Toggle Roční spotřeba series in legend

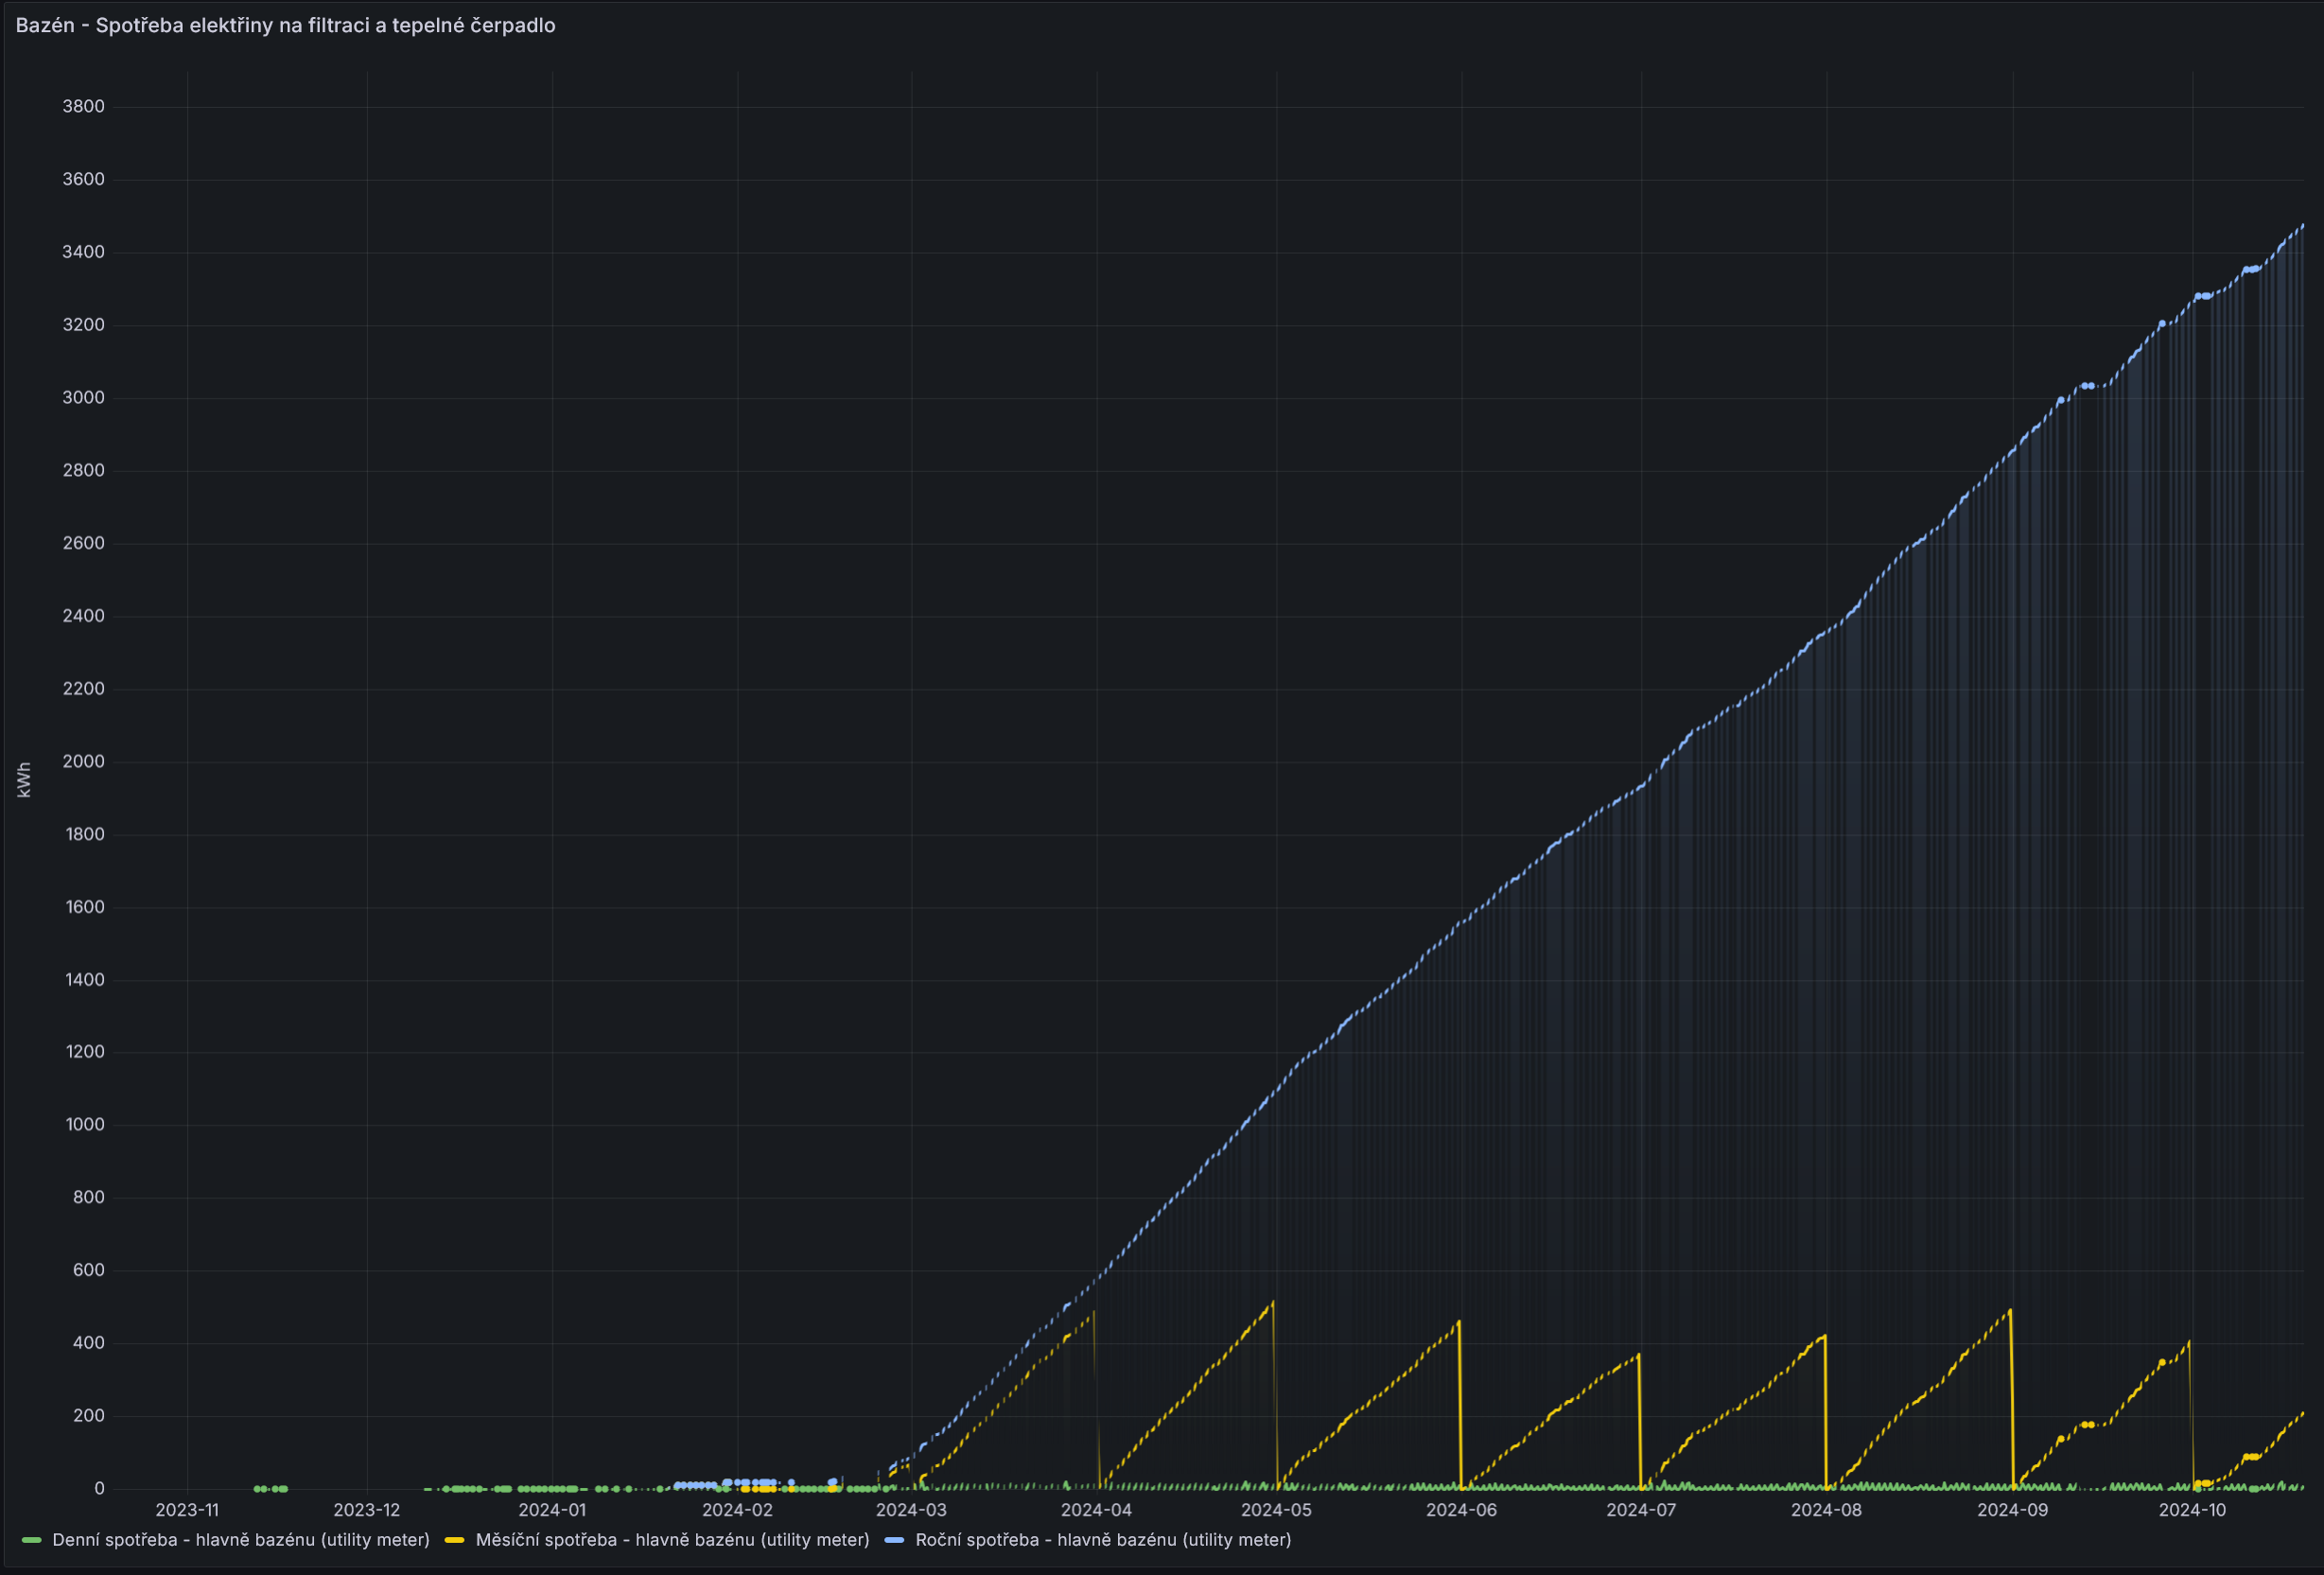(1102, 1540)
